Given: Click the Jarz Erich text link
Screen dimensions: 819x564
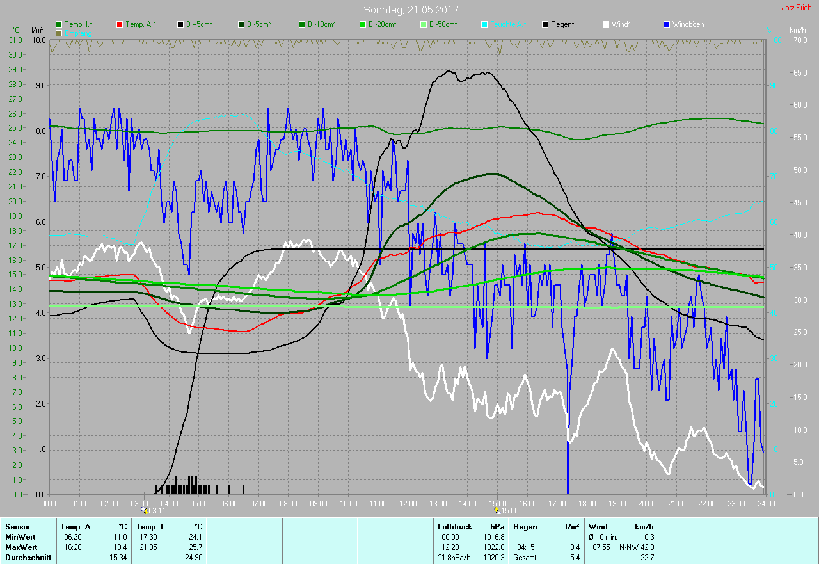Looking at the screenshot, I should pos(796,8).
